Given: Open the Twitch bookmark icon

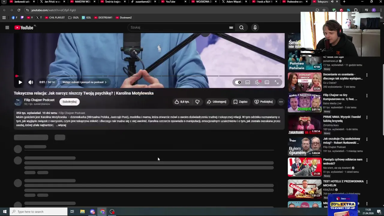Looking at the screenshot, I should pos(22,17).
